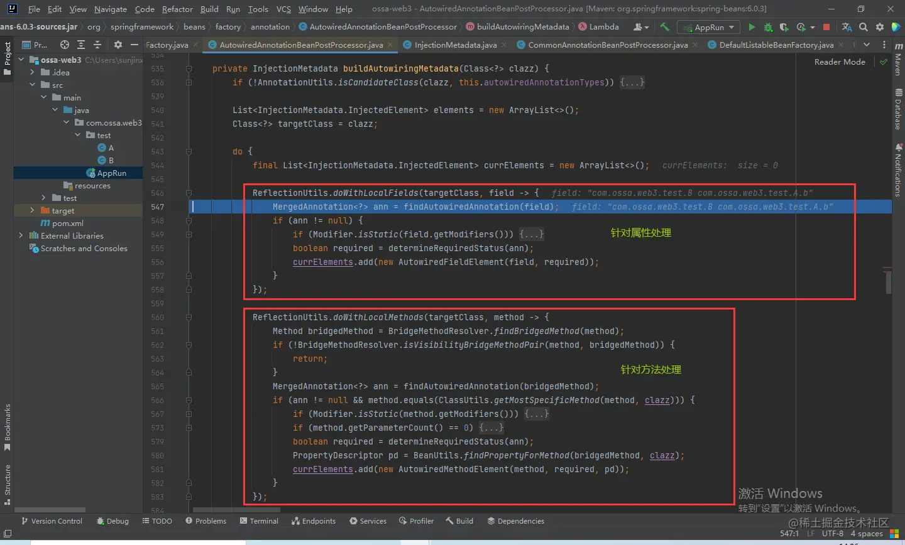The width and height of the screenshot is (905, 545).
Task: Click the Build Project hammer icon
Action: pos(665,27)
